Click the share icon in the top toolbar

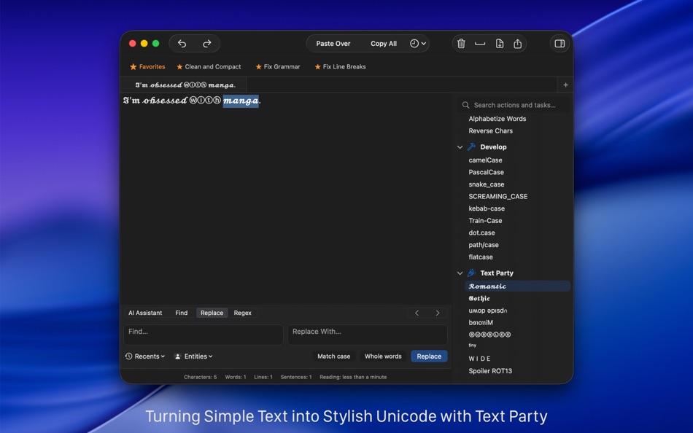pos(517,43)
